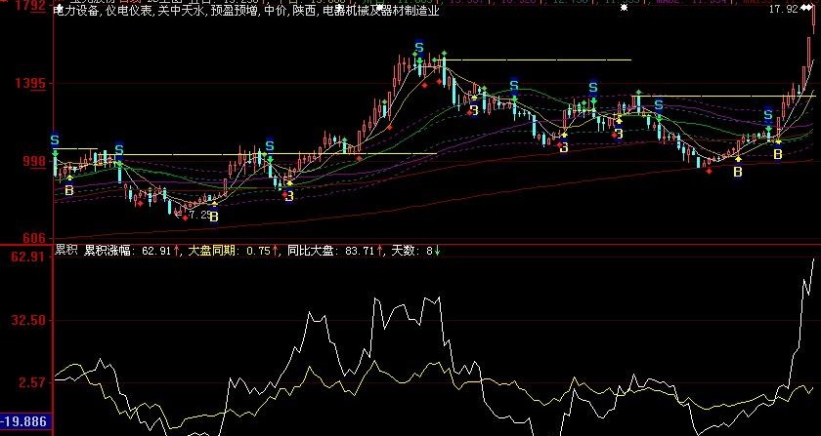Click the 2.57 indicator axis label
Screen dimensions: 821x436
pyautogui.click(x=32, y=382)
